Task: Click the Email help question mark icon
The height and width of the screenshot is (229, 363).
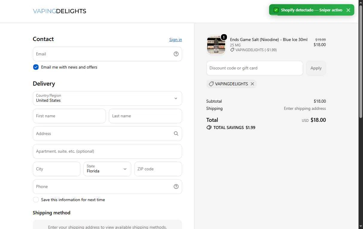Action: point(176,54)
